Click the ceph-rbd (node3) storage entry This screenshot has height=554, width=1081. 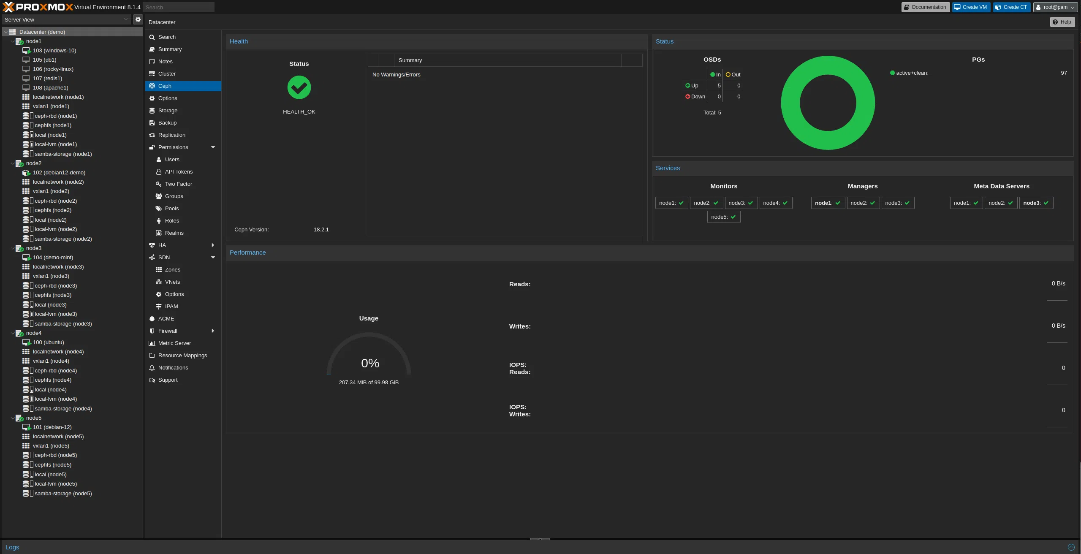(x=55, y=285)
